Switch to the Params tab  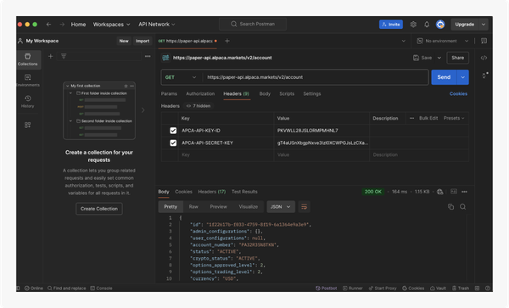pos(169,94)
